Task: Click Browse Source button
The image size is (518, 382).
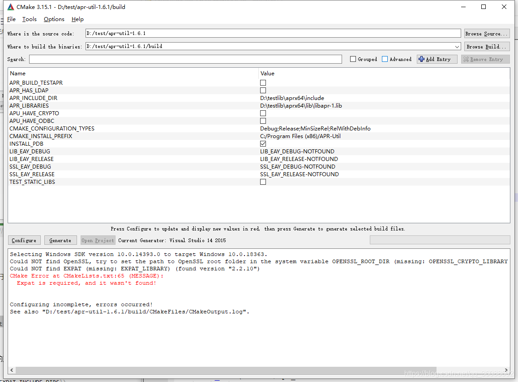Action: pos(487,34)
